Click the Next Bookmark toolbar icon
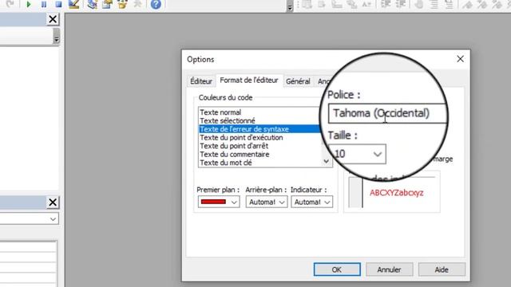 [x=482, y=4]
